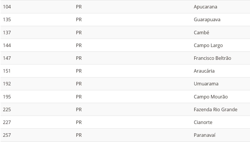This screenshot has width=250, height=142.
Task: Click the Umuarama city entry
Action: click(206, 84)
